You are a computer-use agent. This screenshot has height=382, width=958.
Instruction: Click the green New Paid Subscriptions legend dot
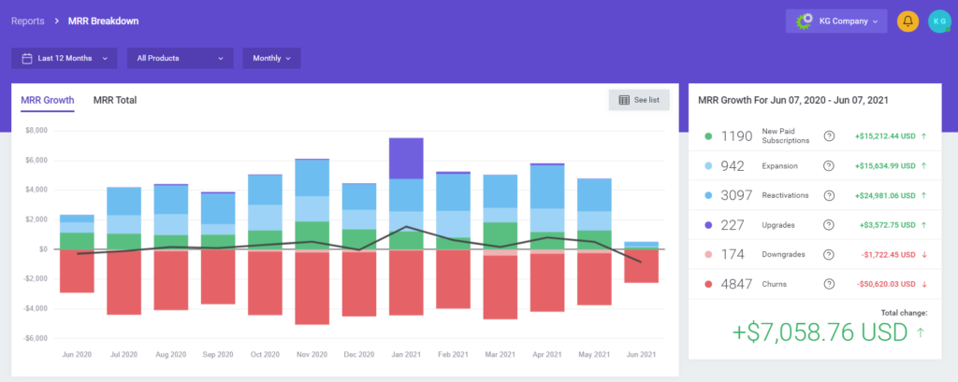(710, 136)
